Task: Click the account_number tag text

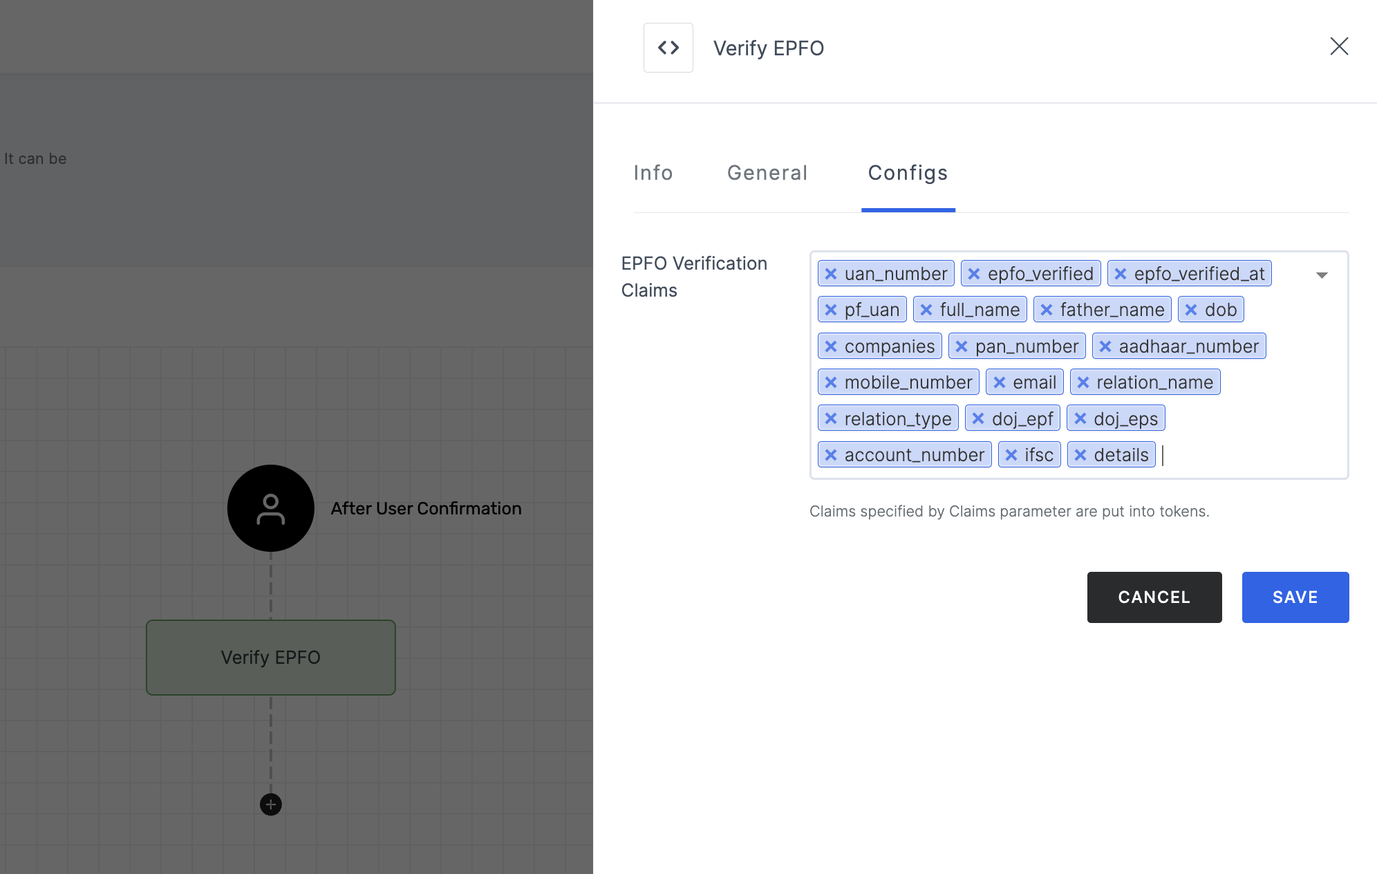Action: tap(915, 455)
